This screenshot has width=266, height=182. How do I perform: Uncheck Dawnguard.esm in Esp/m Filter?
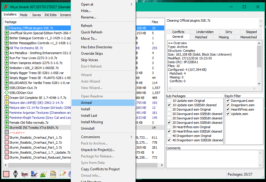click(x=228, y=101)
